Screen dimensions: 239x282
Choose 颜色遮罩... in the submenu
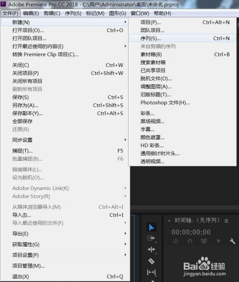[x=182, y=137]
